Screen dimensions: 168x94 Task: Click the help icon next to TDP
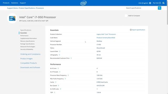(x=55, y=92)
